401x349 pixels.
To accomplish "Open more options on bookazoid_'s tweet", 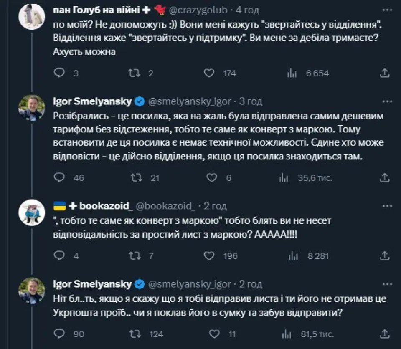I will (x=387, y=205).
